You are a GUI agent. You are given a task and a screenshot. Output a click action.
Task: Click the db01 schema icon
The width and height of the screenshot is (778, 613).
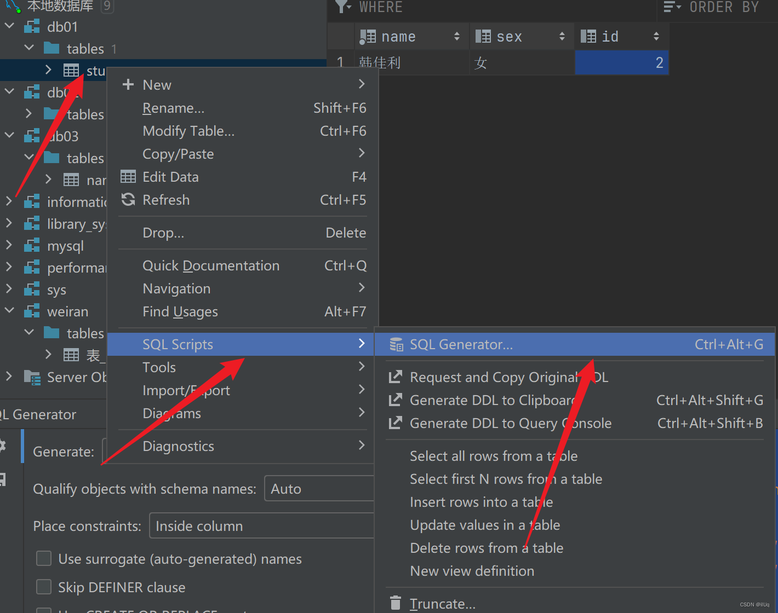click(x=32, y=26)
